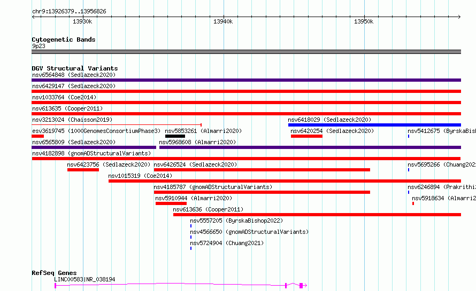
Task: Click nsv6426524 (Sedlazeck2020) label
Action: click(195, 164)
